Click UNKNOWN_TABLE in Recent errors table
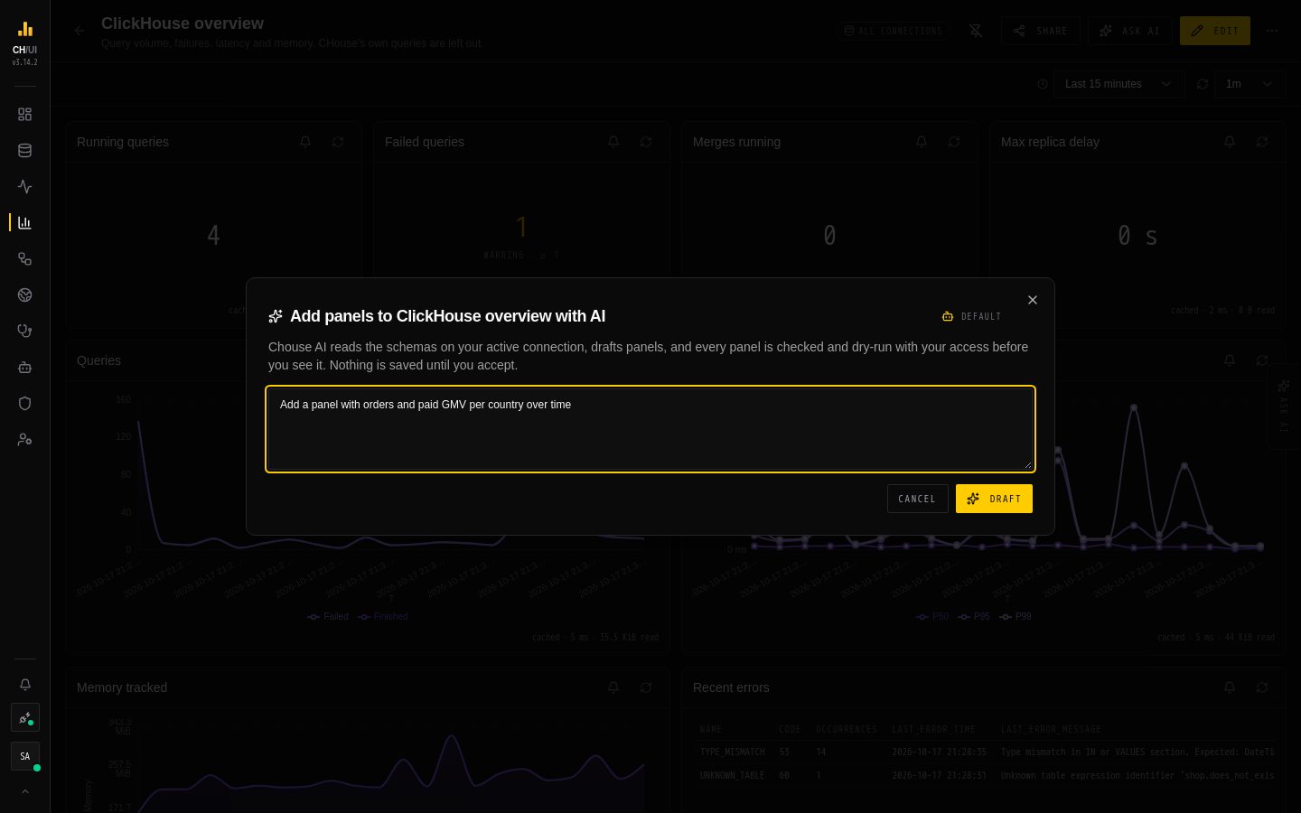This screenshot has width=1301, height=813. coord(732,775)
